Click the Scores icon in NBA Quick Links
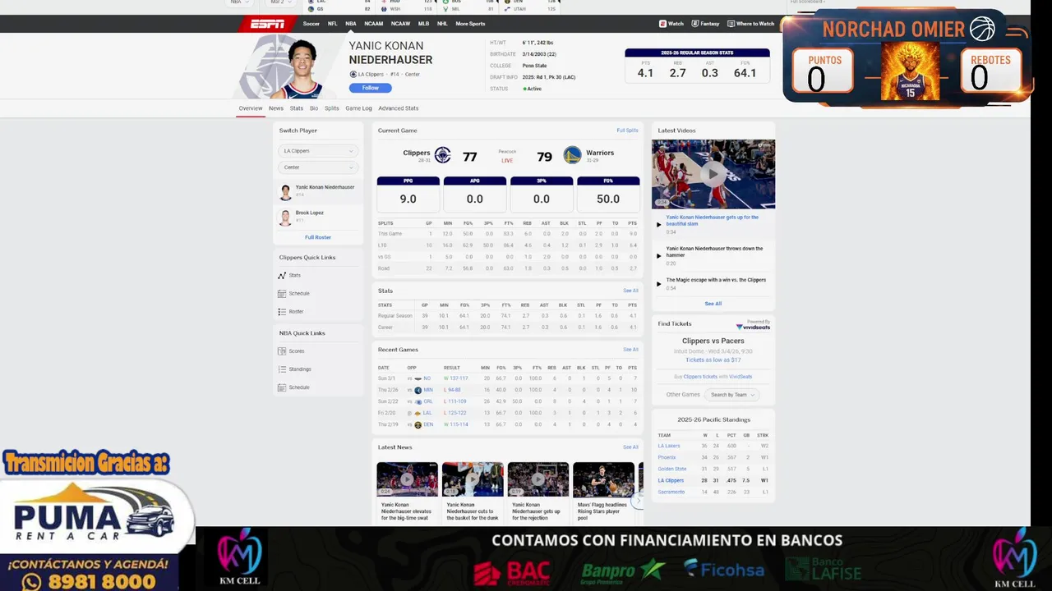The image size is (1052, 591). [282, 351]
